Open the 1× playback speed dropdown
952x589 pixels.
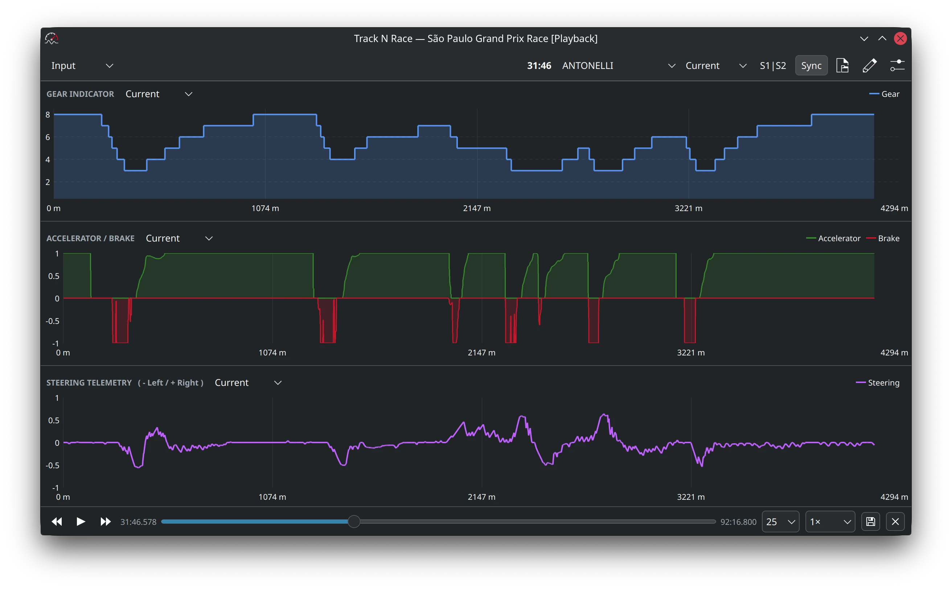[830, 521]
